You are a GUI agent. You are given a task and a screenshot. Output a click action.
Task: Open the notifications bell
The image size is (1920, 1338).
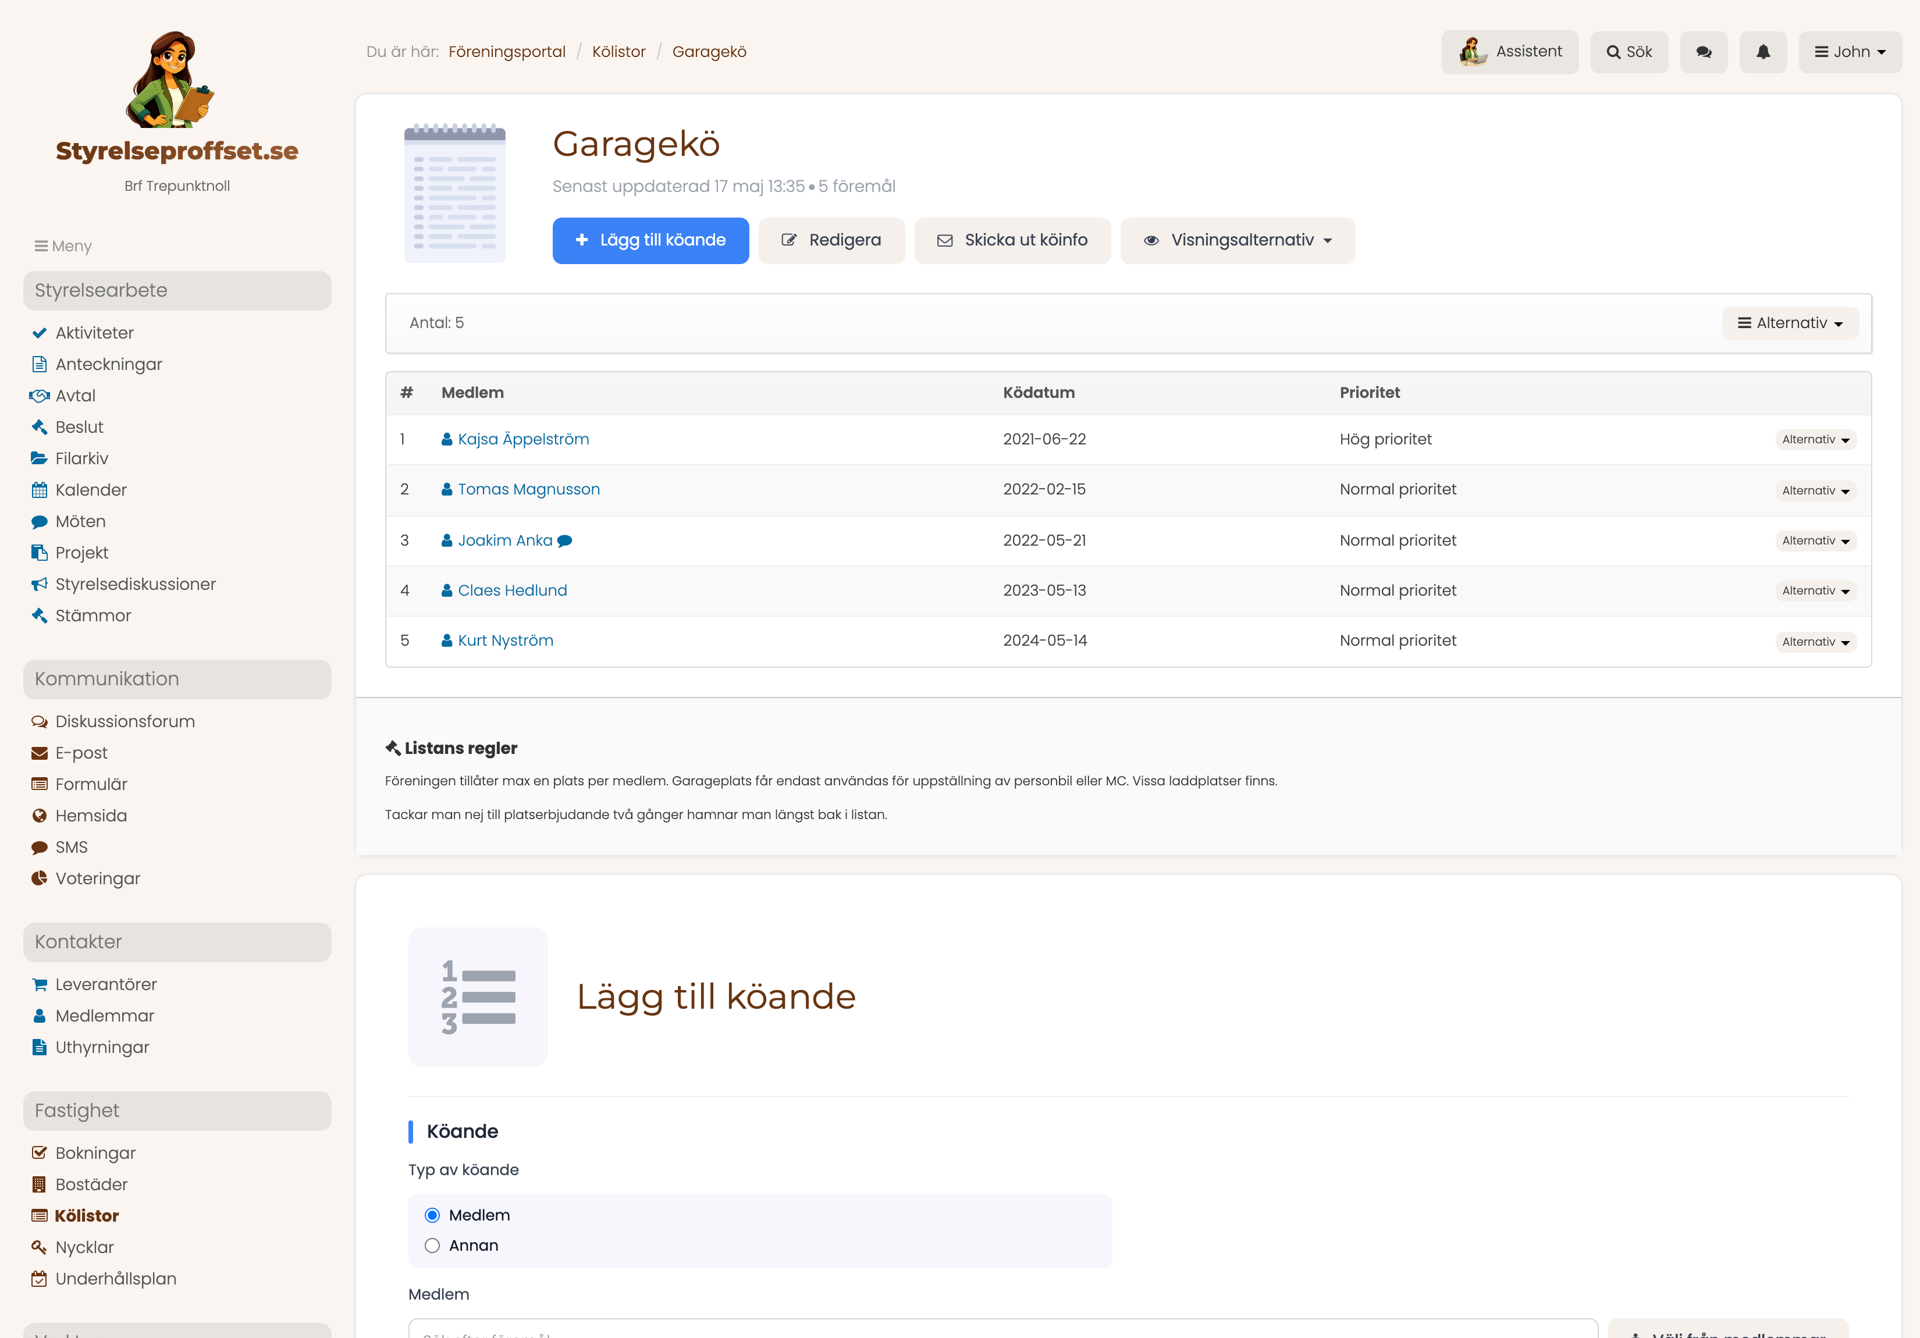tap(1763, 52)
